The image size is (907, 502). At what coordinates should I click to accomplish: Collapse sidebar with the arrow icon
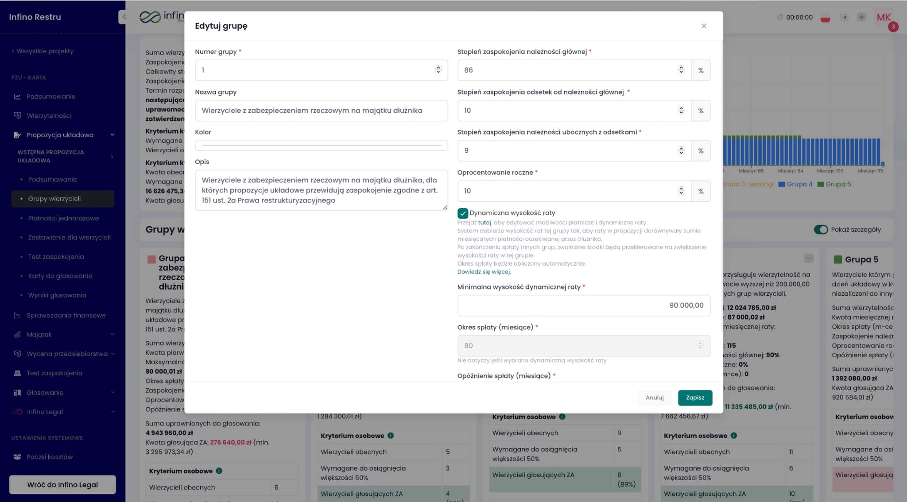pos(124,17)
